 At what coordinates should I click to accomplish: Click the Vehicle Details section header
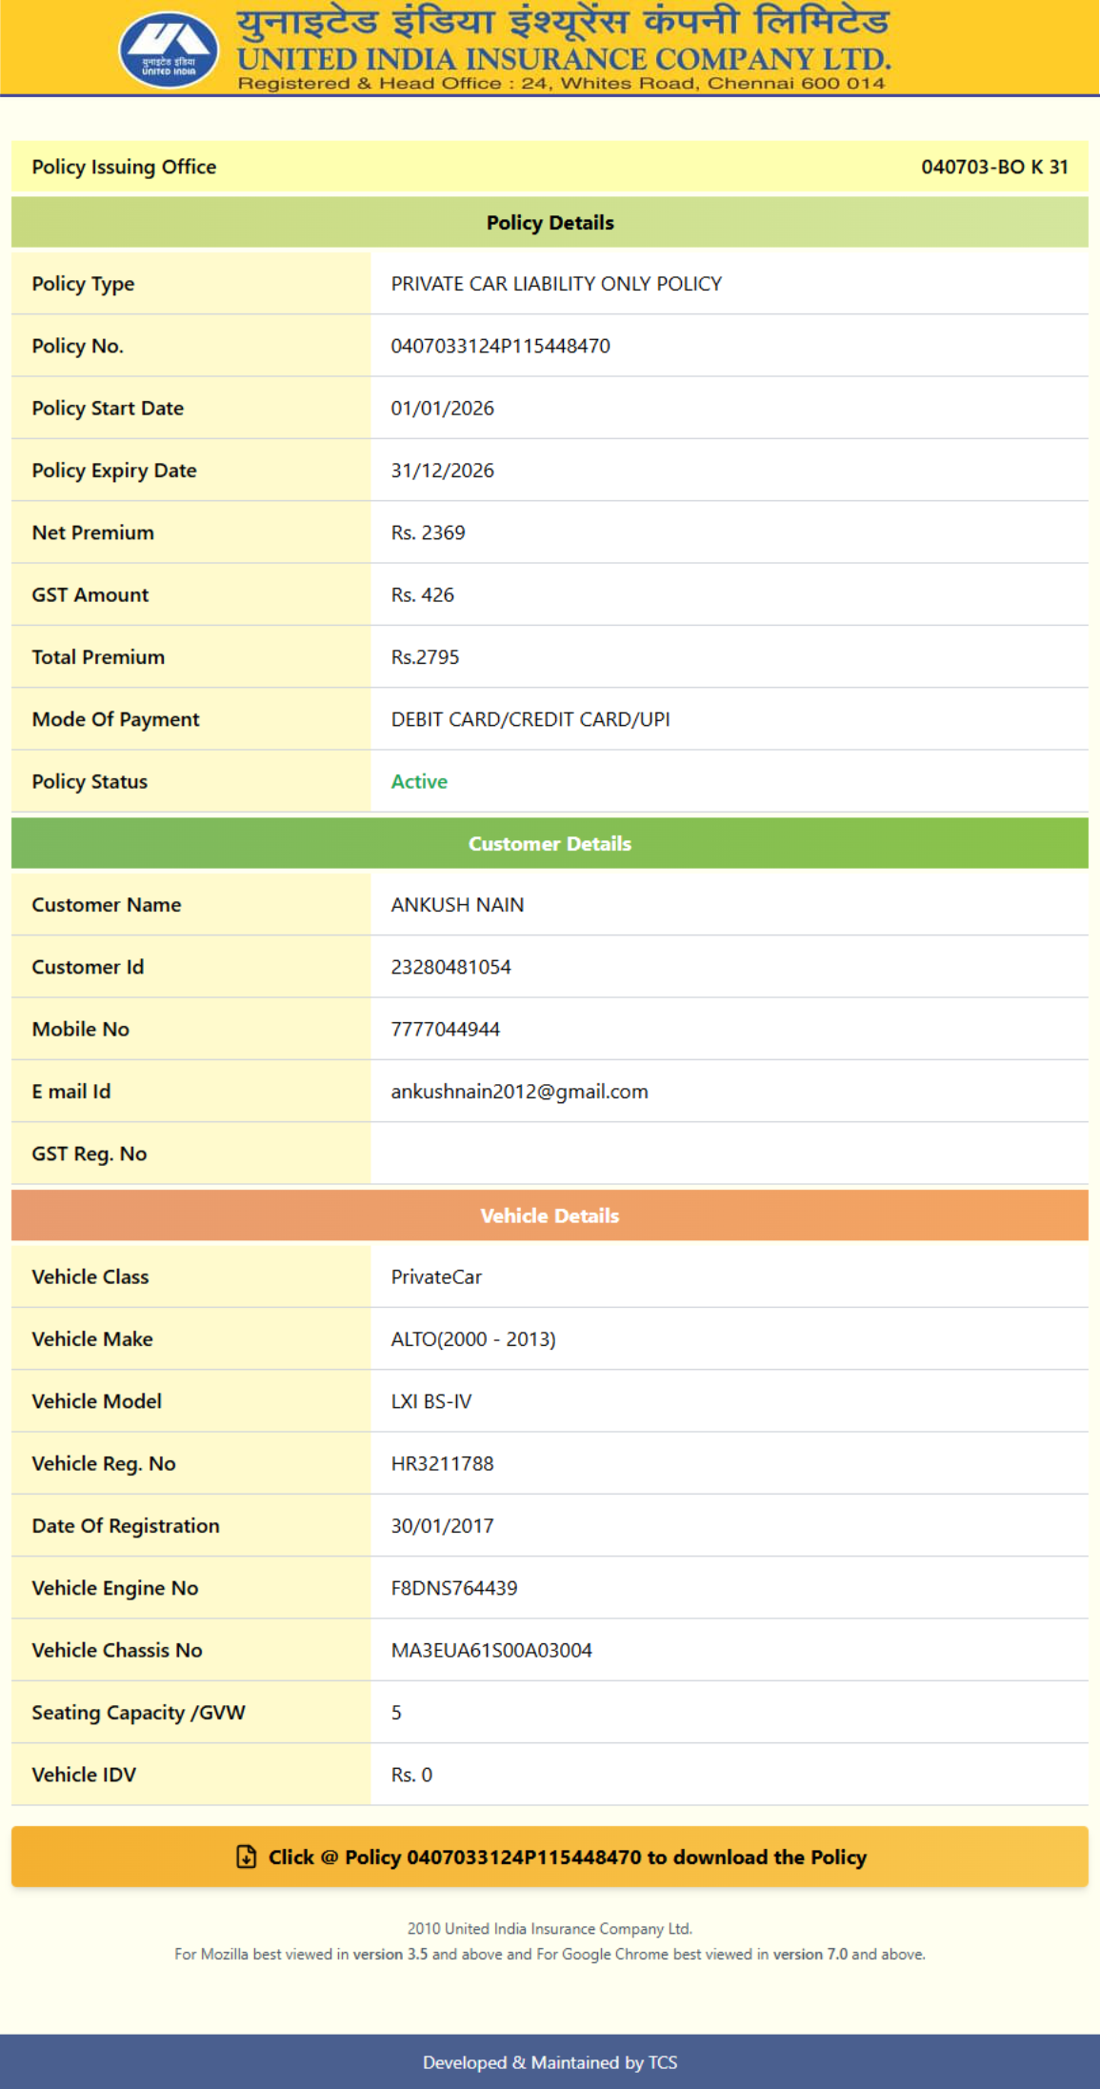pyautogui.click(x=550, y=1215)
